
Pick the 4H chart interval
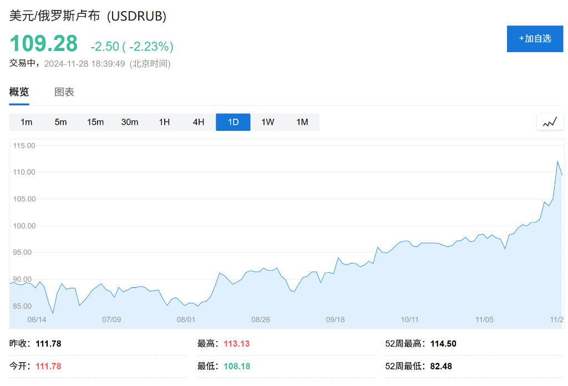tap(199, 122)
